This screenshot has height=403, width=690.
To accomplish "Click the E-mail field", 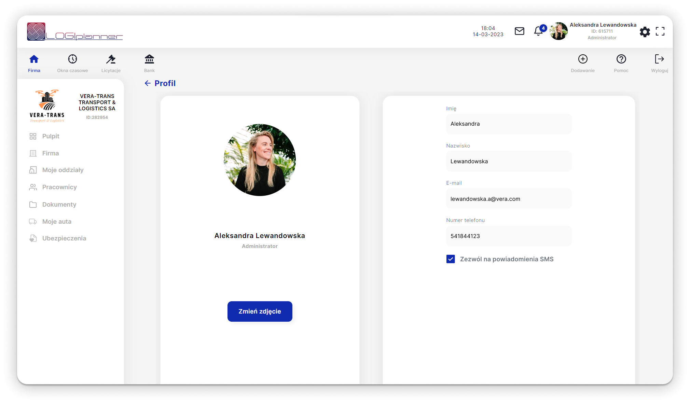I will pyautogui.click(x=509, y=199).
